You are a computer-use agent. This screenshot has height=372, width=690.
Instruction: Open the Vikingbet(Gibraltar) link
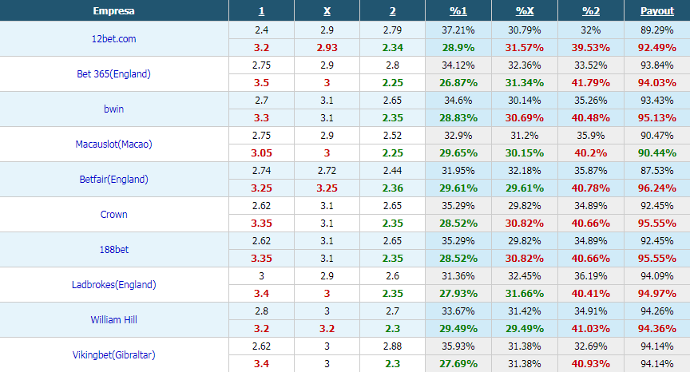point(114,355)
